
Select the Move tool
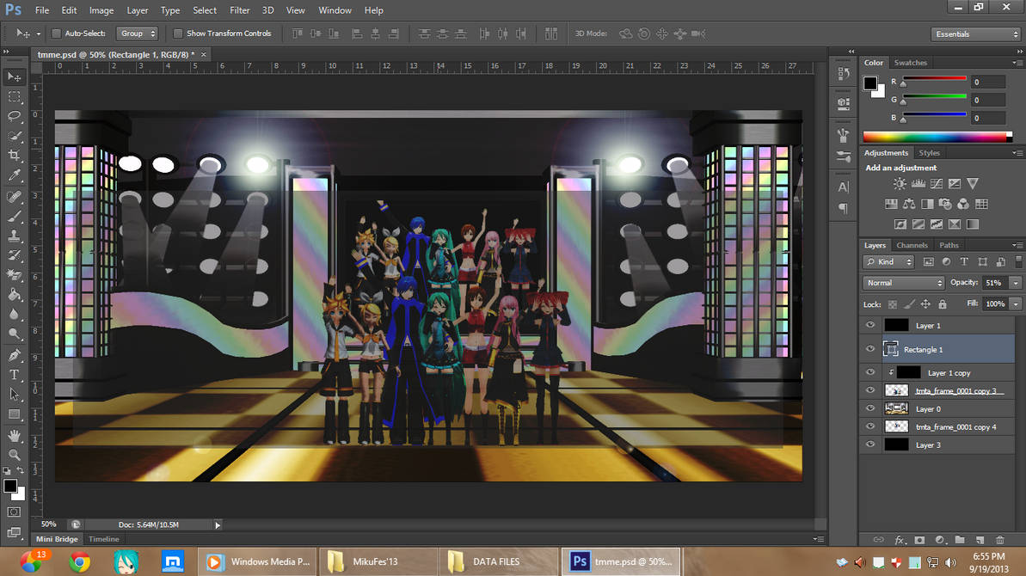[x=14, y=77]
